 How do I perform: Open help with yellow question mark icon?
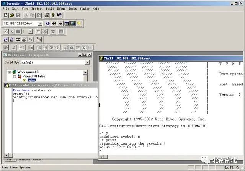[53, 15]
